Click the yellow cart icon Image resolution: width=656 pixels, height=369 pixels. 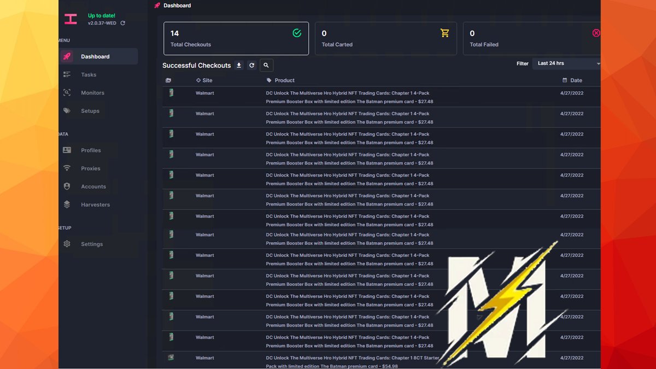pyautogui.click(x=445, y=33)
